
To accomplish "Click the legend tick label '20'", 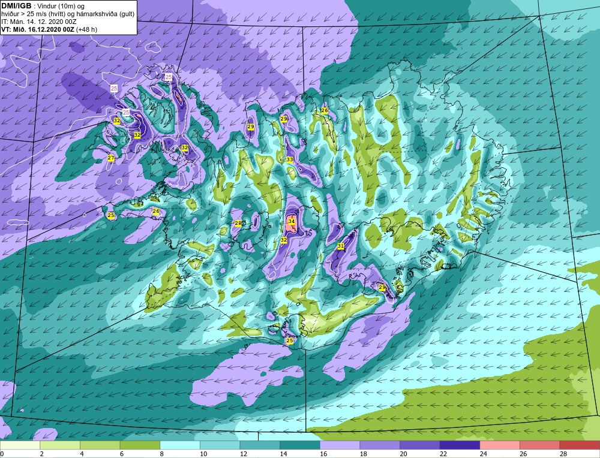I will click(404, 454).
